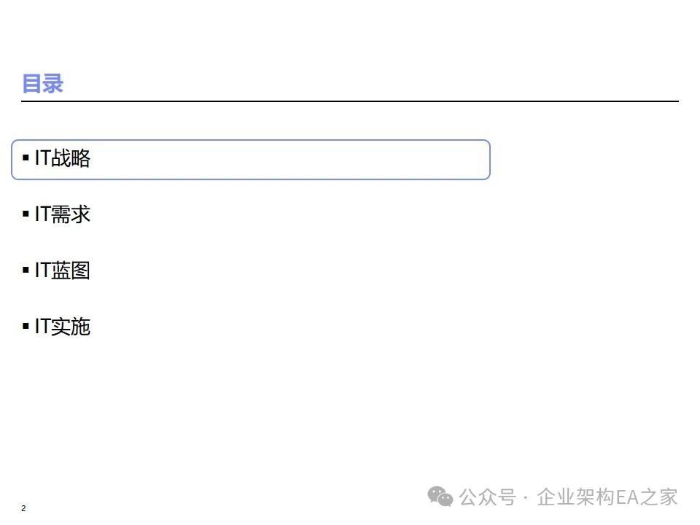Select the IT战略 agenda item
The image size is (700, 525).
pyautogui.click(x=63, y=158)
